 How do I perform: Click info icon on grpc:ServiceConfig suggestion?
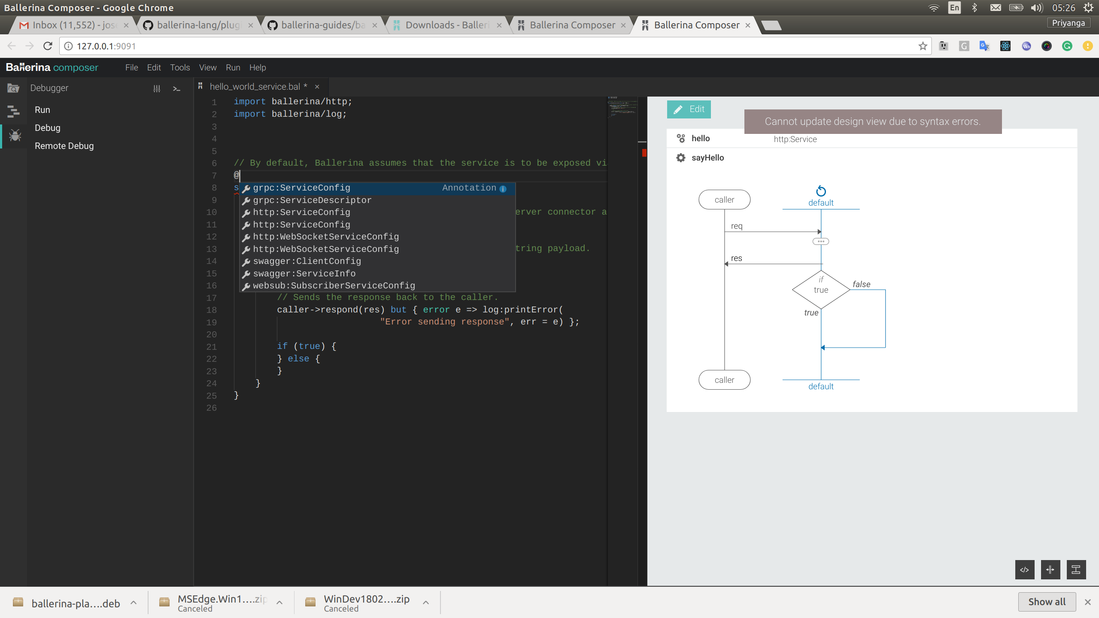[x=503, y=188]
